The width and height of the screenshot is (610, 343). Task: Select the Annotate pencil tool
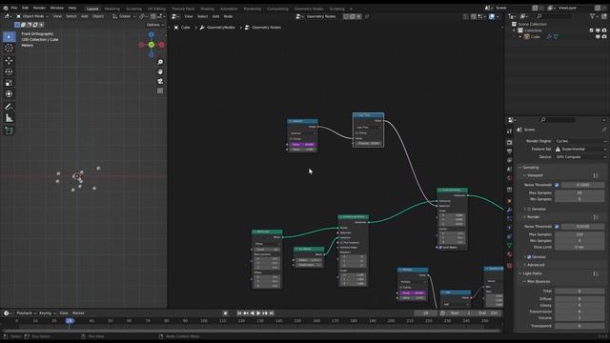coord(9,107)
